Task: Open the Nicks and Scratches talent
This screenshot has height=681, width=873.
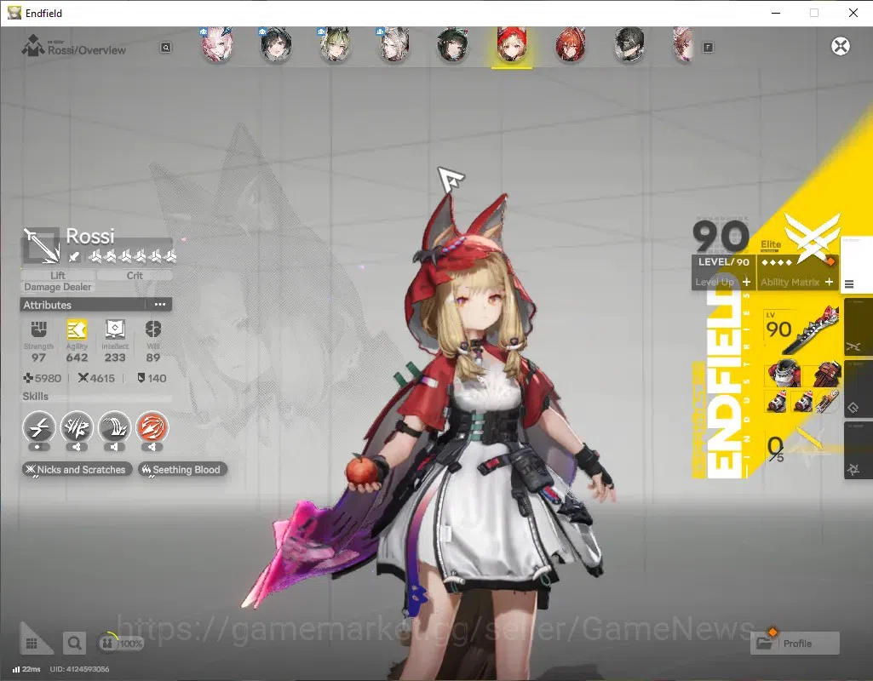Action: coord(78,470)
